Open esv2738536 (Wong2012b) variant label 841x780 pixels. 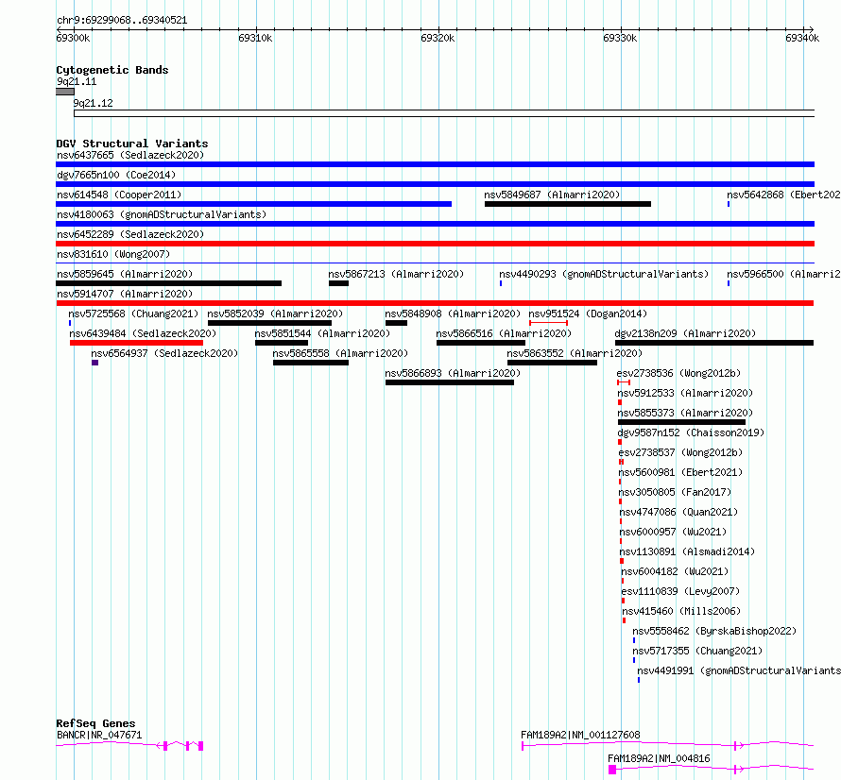click(678, 373)
